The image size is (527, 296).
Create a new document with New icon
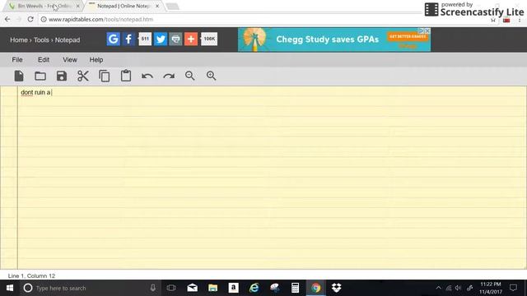(x=19, y=76)
